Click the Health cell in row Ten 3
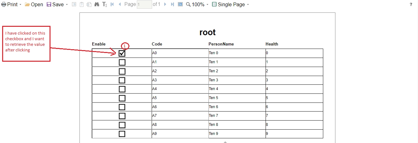Image resolution: width=418 pixels, height=143 pixels. coord(294,80)
